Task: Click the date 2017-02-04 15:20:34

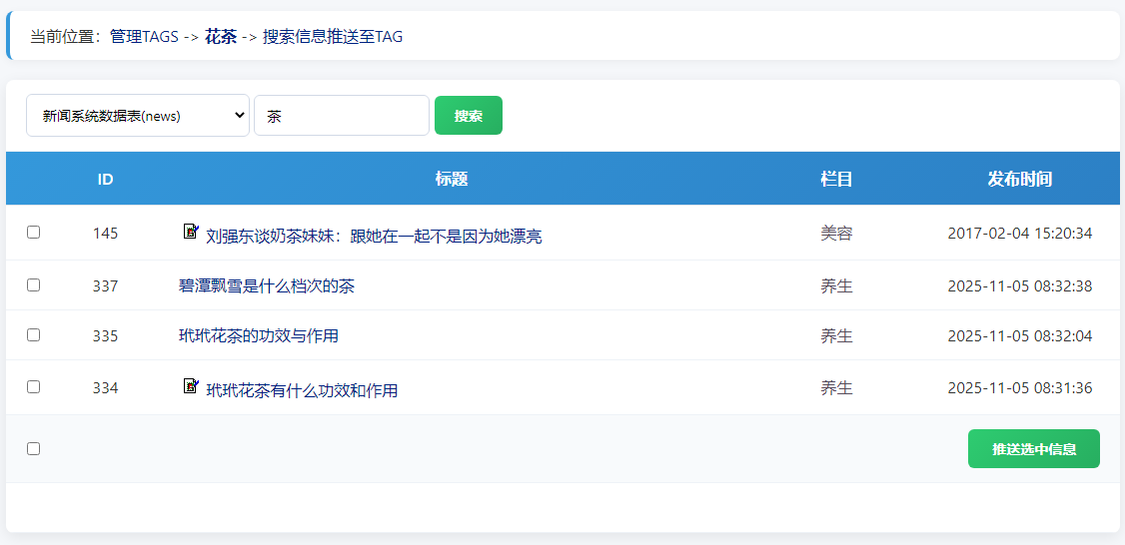Action: point(1020,233)
